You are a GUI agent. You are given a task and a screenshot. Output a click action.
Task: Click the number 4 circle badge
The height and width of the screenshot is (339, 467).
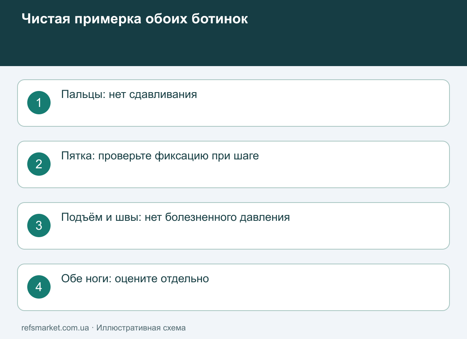tap(39, 287)
